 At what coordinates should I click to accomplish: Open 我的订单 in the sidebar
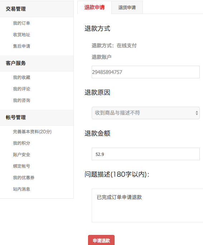point(21,23)
